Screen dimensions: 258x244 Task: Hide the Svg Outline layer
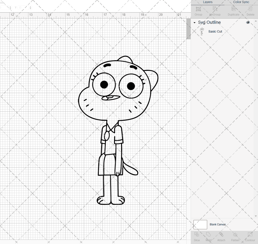click(x=248, y=22)
